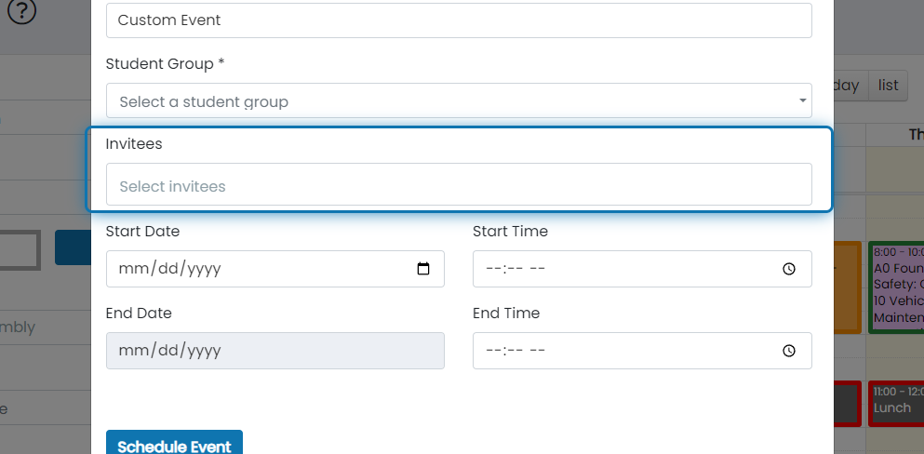
Task: Click the Start Date mm/dd/yyyy text
Action: click(169, 269)
